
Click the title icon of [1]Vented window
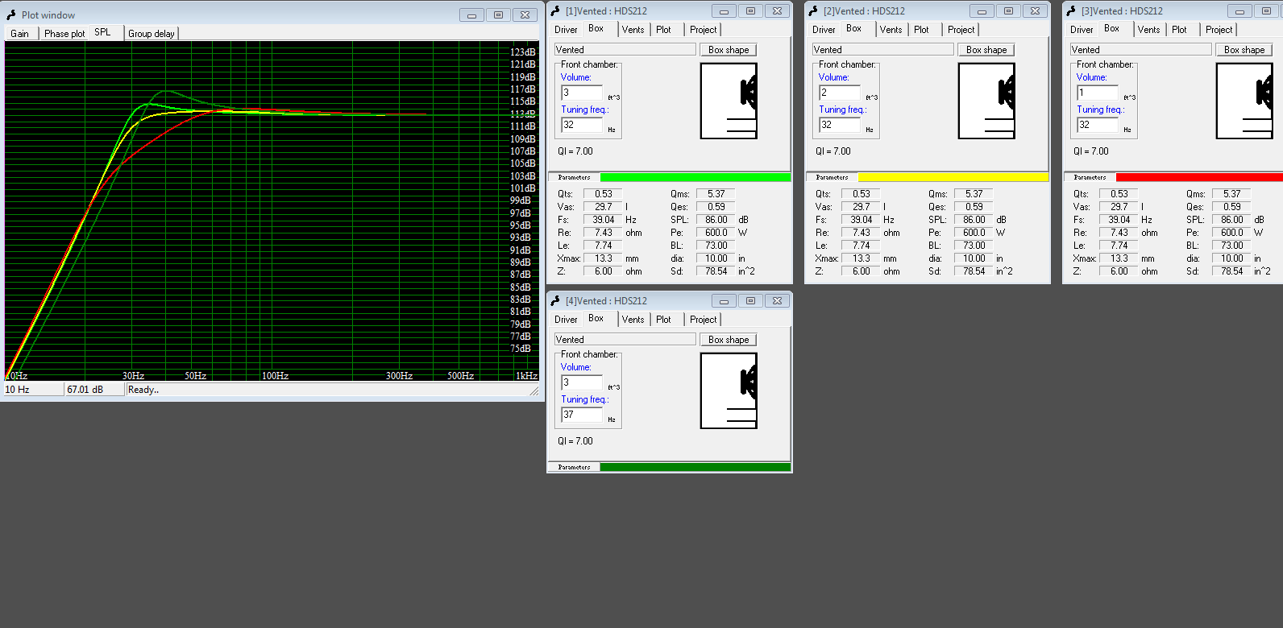click(555, 10)
